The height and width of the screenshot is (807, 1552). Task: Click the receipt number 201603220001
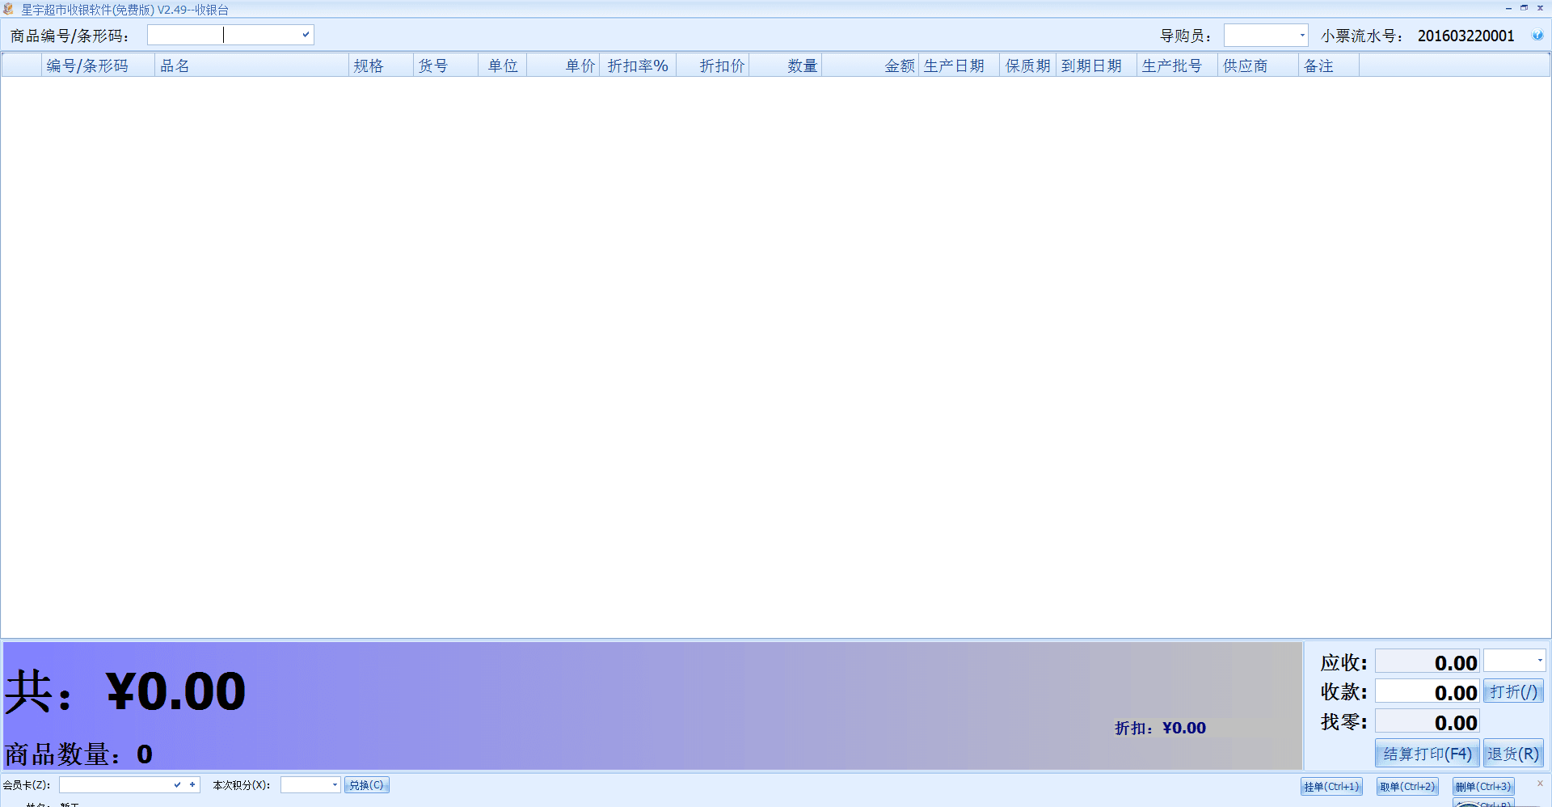[1466, 36]
